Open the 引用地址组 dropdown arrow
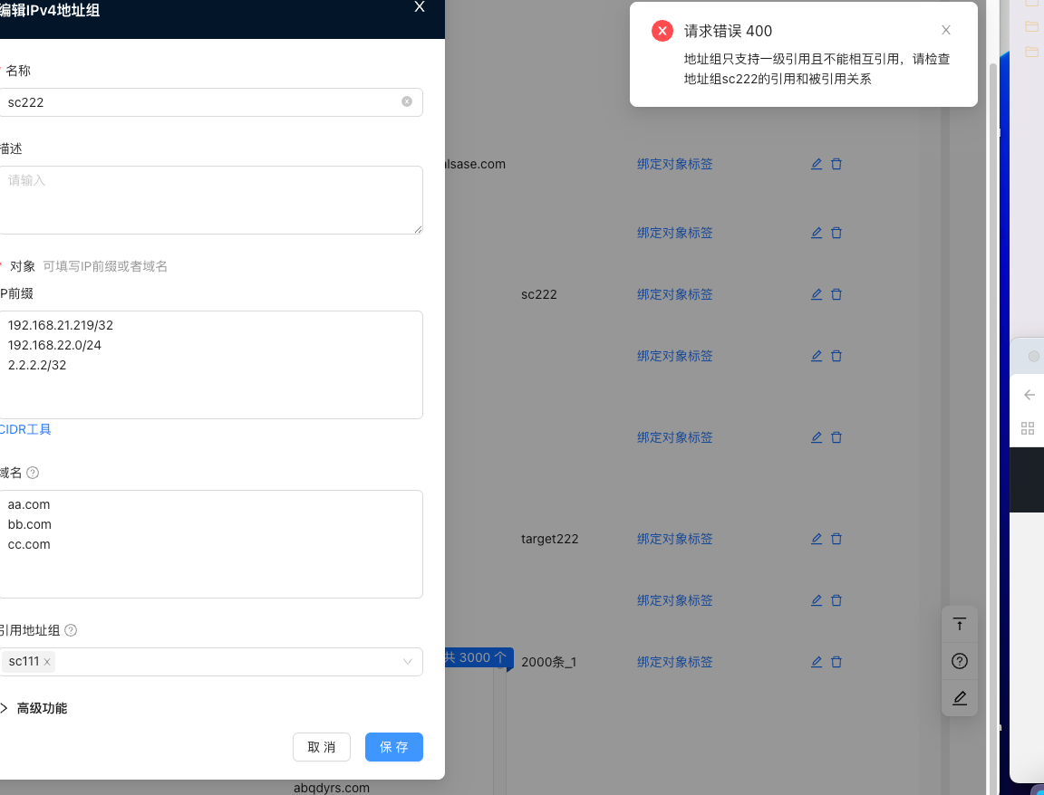 [408, 662]
